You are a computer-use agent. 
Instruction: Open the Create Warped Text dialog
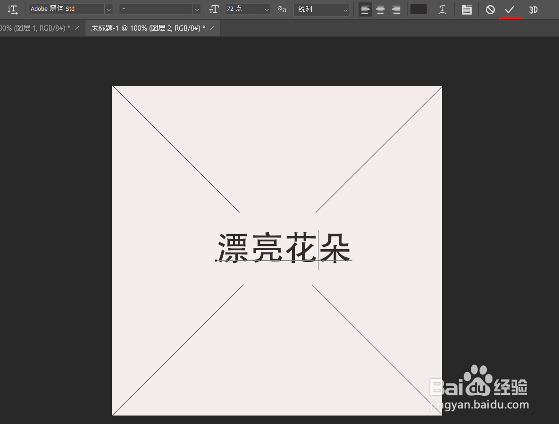(x=442, y=9)
